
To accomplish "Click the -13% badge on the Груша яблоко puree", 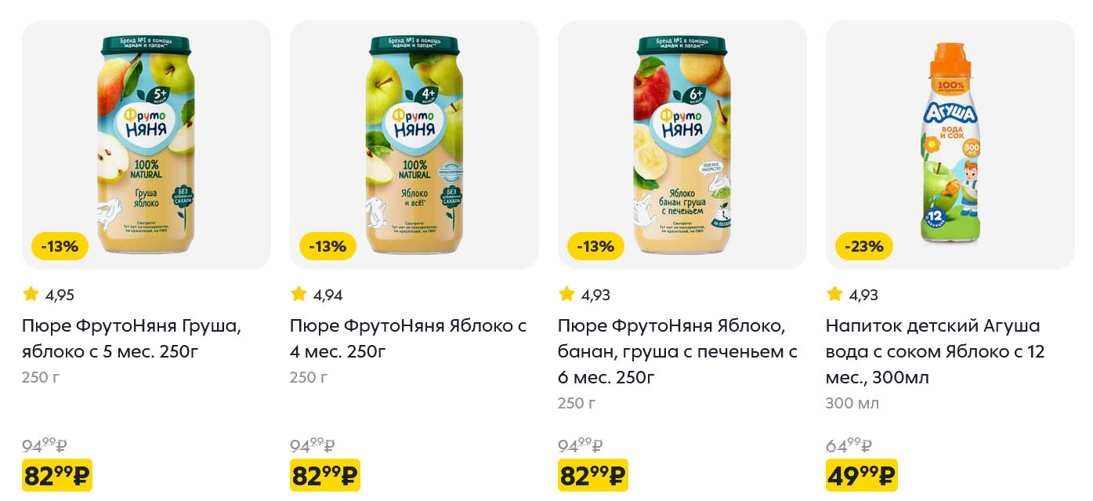I will point(60,246).
